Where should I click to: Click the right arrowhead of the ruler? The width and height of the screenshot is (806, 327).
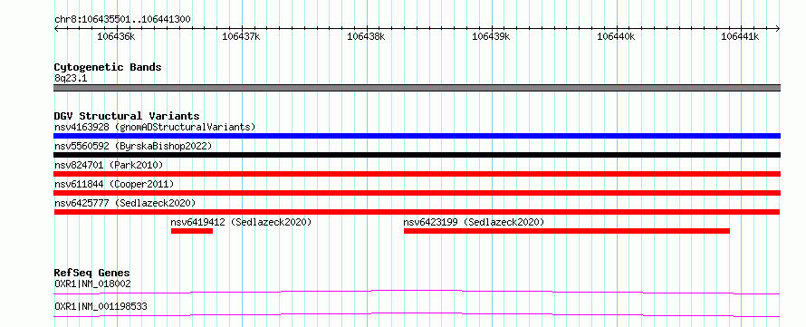pyautogui.click(x=778, y=29)
